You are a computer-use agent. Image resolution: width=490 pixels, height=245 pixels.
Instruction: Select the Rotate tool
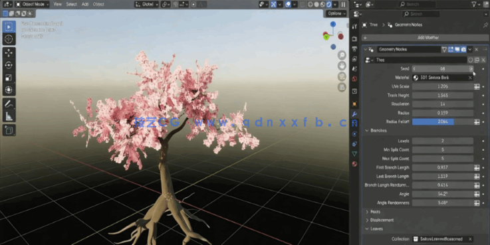[9, 65]
